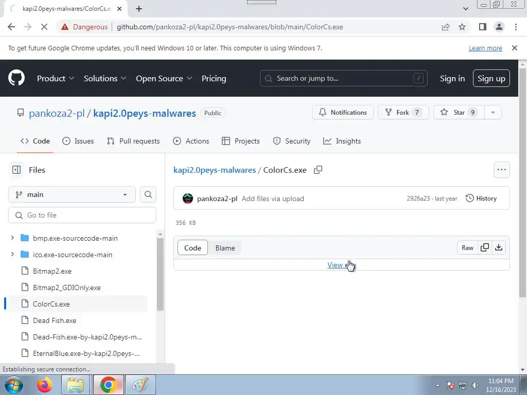Open the Star lists dropdown arrow
This screenshot has width=527, height=395.
[493, 112]
